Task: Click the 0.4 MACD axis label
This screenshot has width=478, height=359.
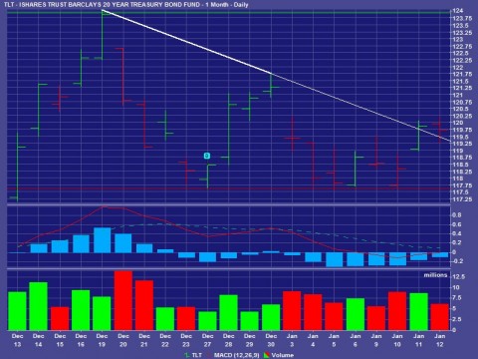Action: (x=457, y=233)
